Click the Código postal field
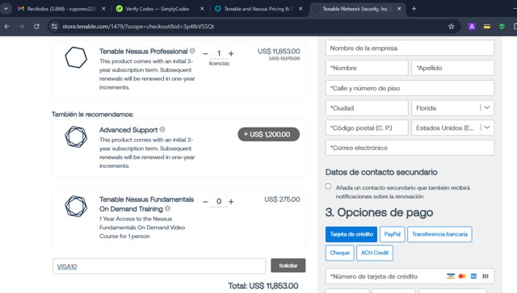 click(367, 128)
